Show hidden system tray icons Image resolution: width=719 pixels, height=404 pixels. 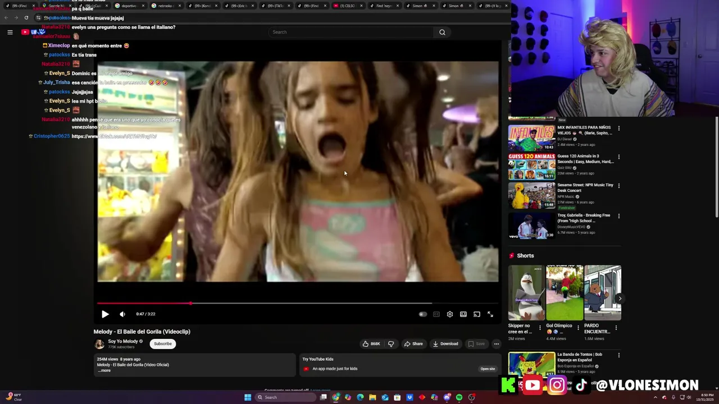(x=655, y=397)
